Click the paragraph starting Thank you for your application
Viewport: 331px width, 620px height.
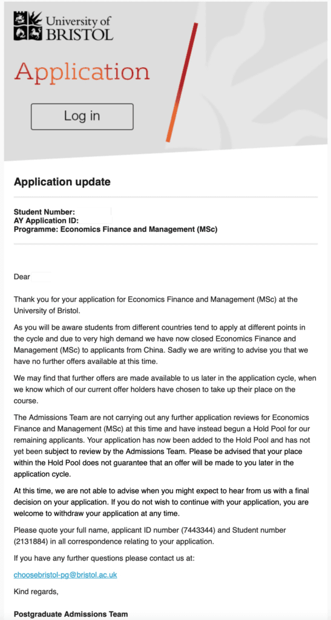(x=156, y=305)
